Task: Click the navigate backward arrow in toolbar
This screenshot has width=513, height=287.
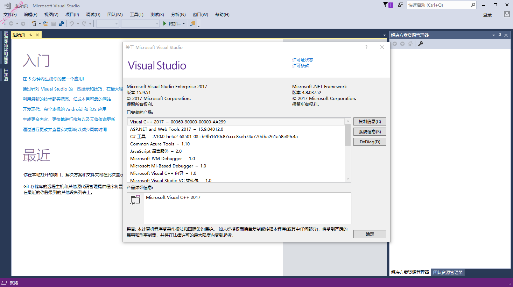Action: coord(11,24)
